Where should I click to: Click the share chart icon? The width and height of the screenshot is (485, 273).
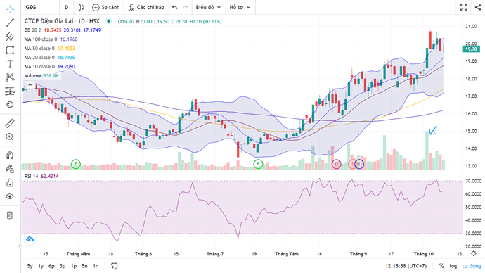point(478,8)
